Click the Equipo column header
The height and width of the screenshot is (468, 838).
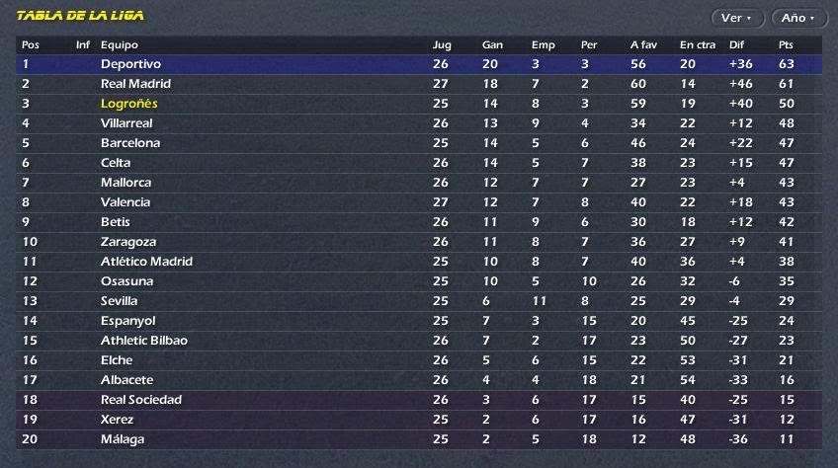point(120,44)
